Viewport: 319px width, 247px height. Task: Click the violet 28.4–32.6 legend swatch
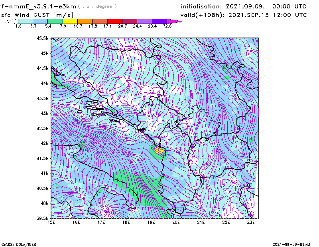(159, 21)
